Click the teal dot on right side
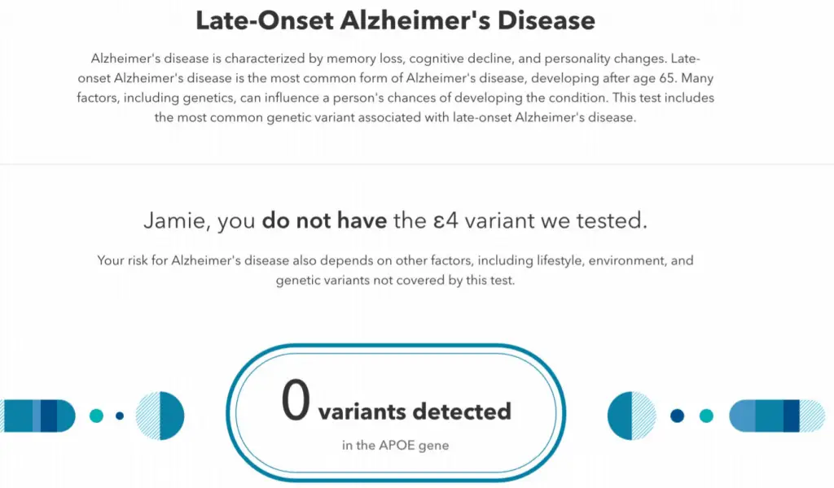The width and height of the screenshot is (834, 488). 706,416
